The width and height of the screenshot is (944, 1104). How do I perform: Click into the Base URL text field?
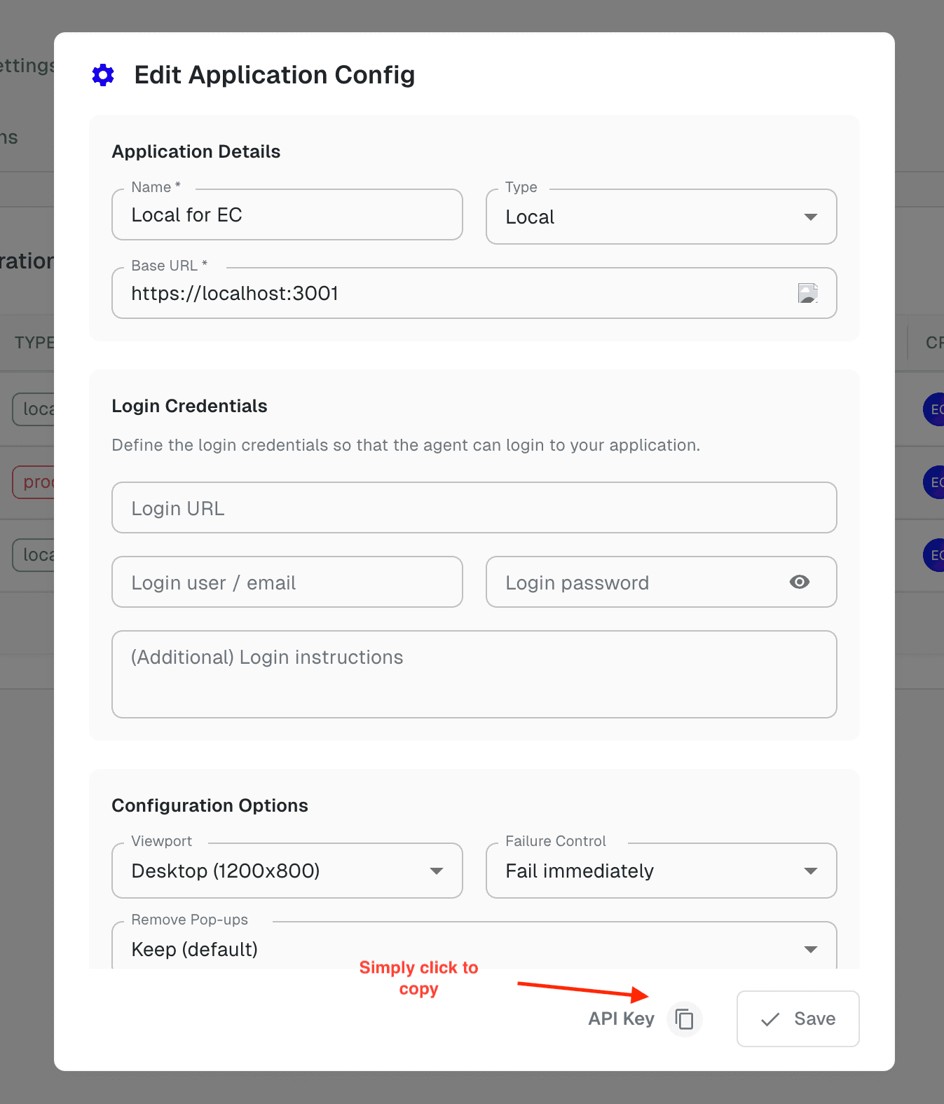tap(449, 293)
